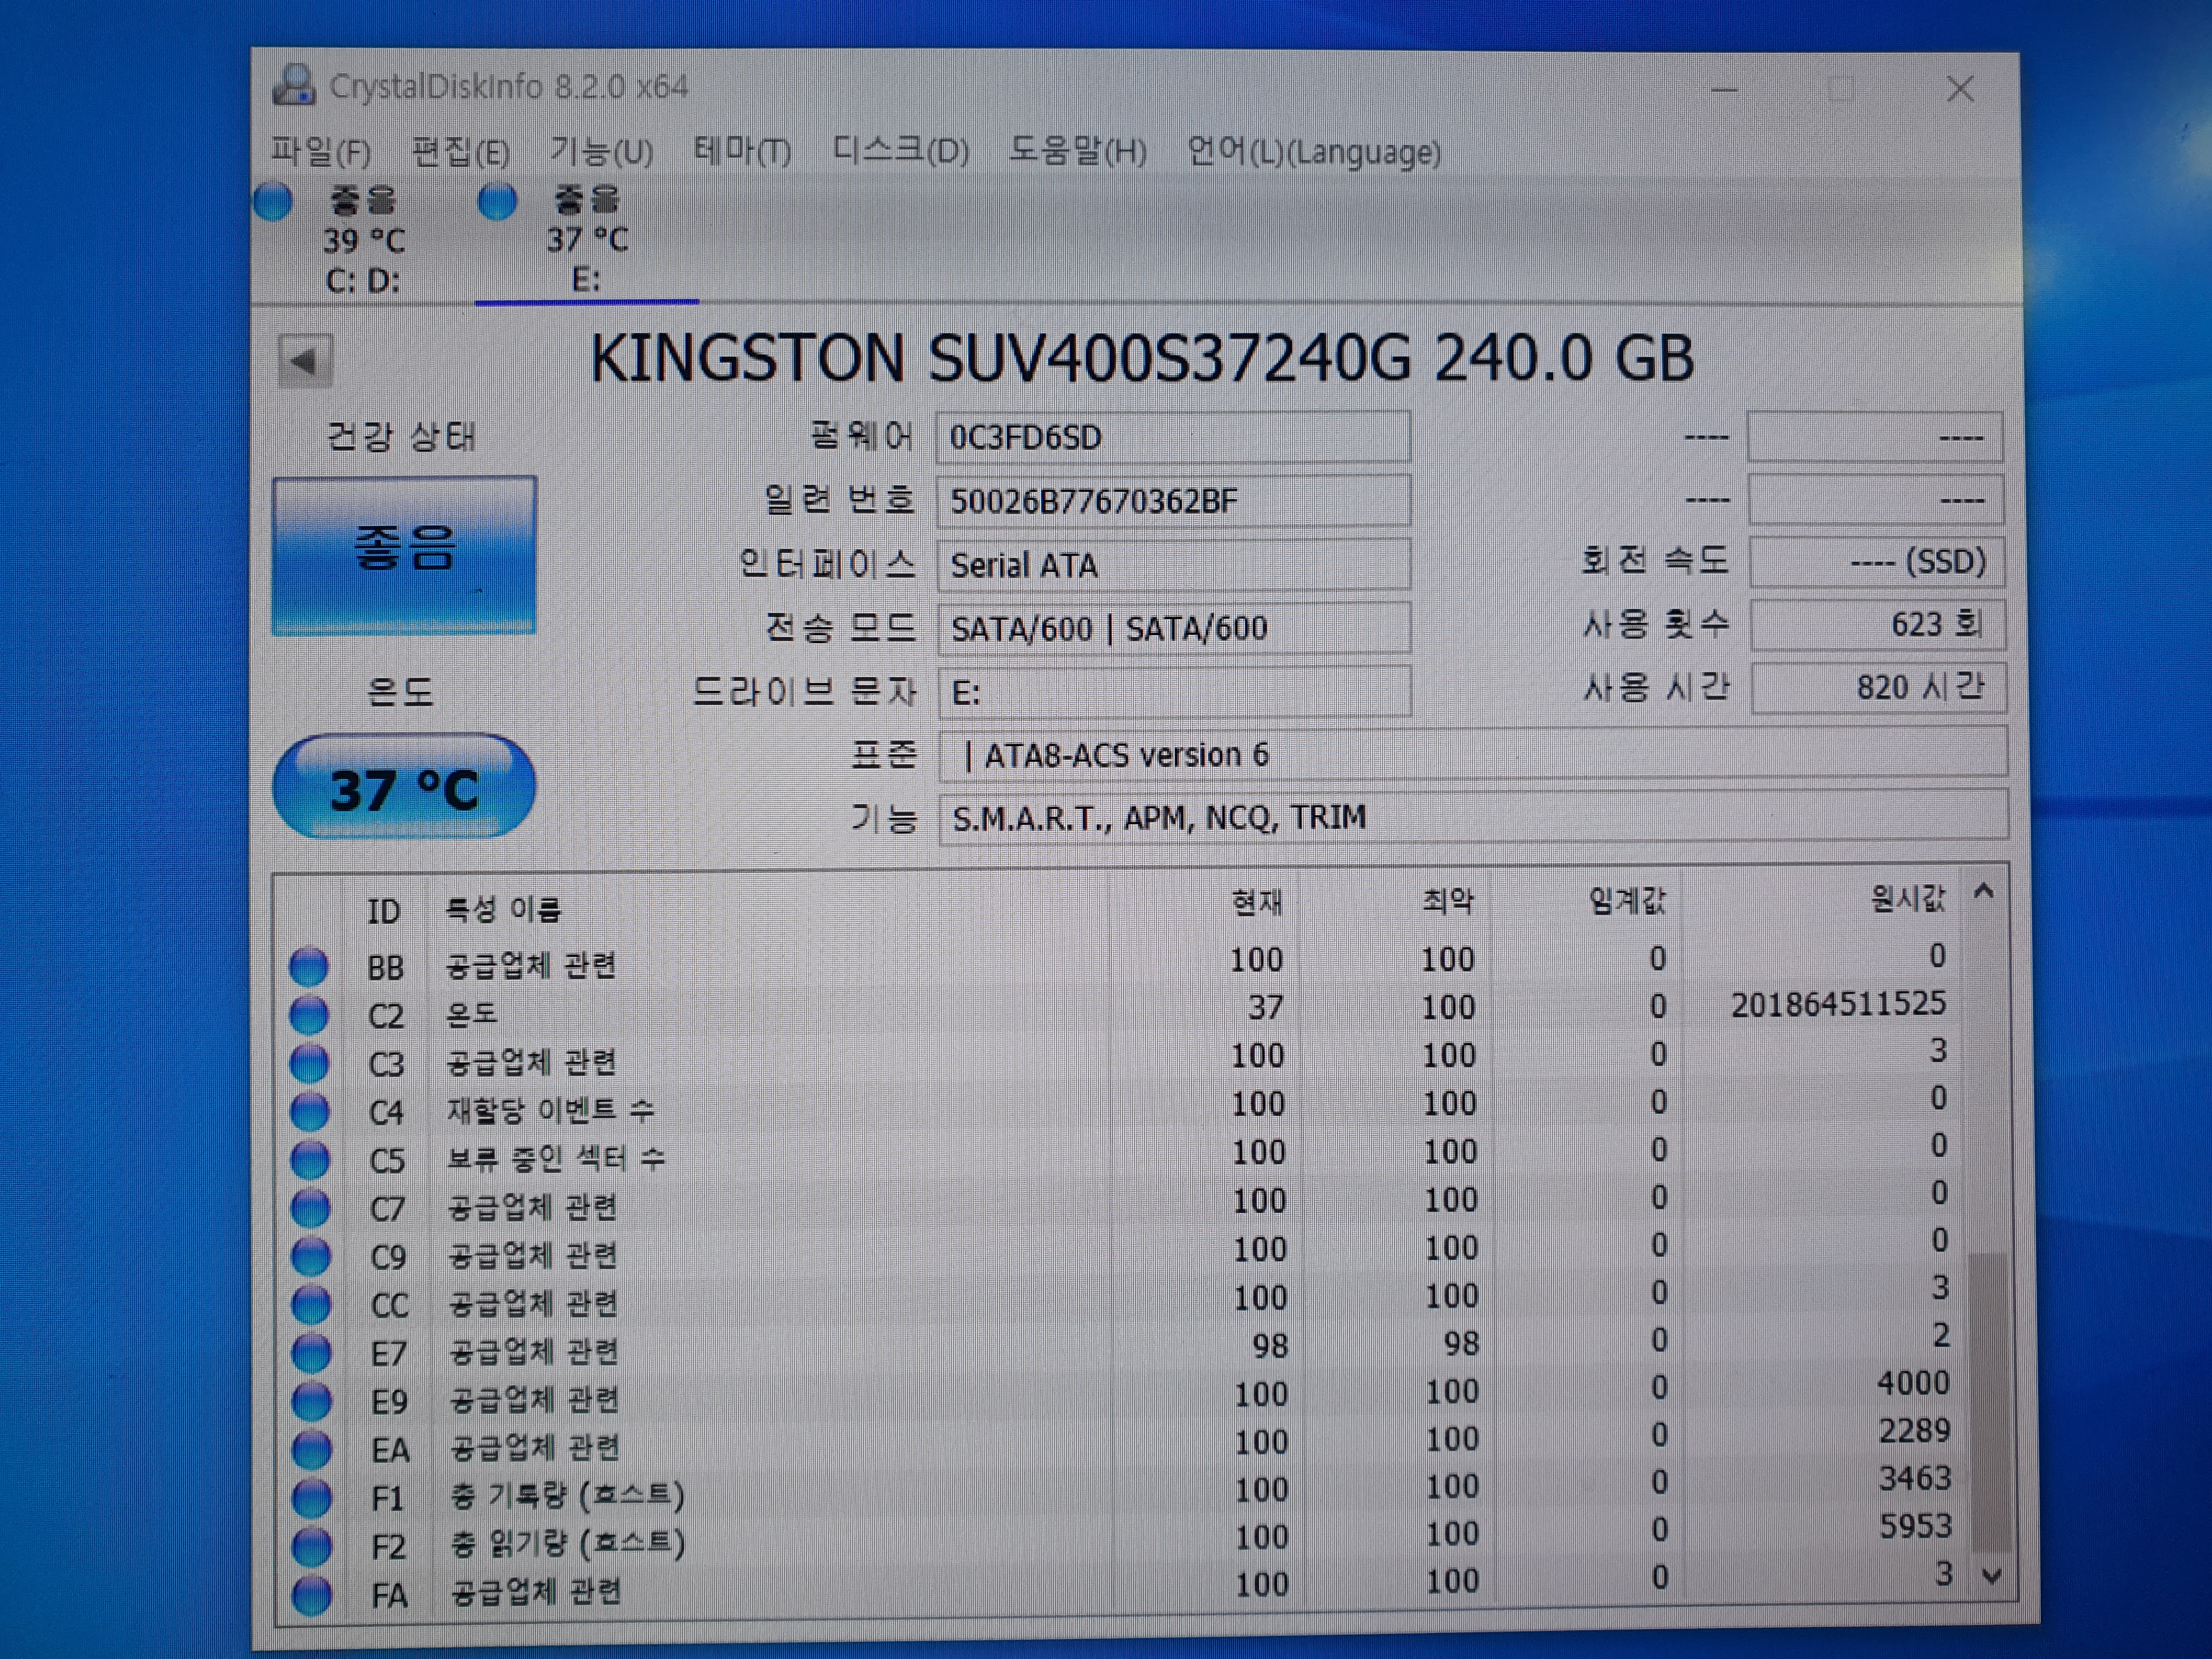Click the status orb on row C7

[310, 1208]
